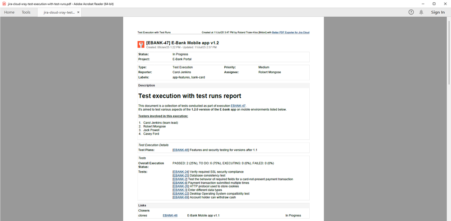Image resolution: width=451 pixels, height=221 pixels.
Task: Switch to the Home tab
Action: [x=9, y=12]
